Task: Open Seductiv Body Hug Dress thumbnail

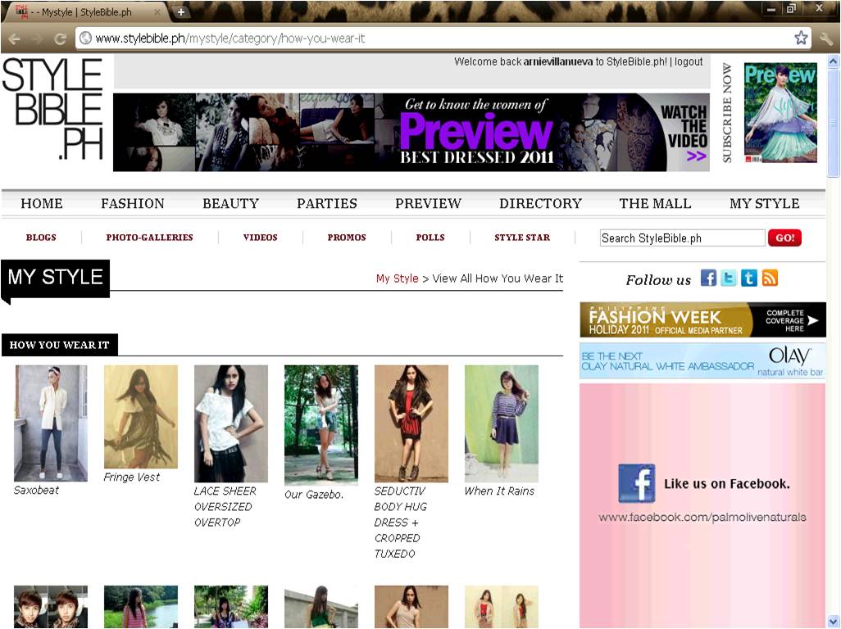Action: click(x=411, y=423)
